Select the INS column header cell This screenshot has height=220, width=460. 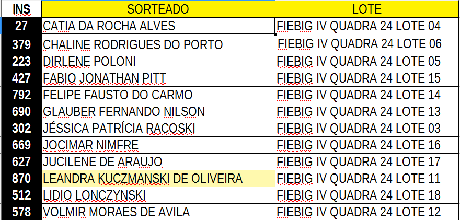[x=21, y=9]
